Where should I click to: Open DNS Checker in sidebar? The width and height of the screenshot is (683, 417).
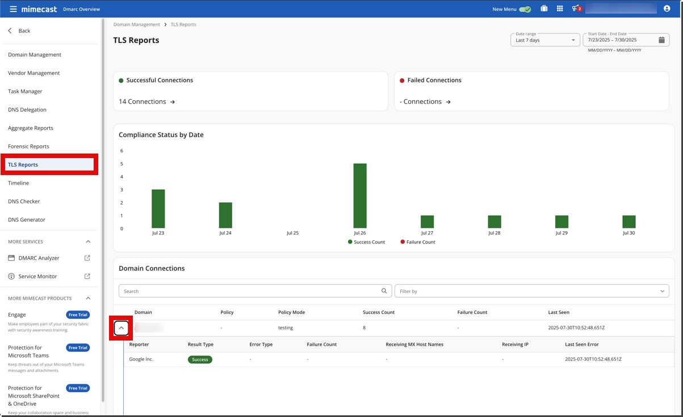coord(24,201)
